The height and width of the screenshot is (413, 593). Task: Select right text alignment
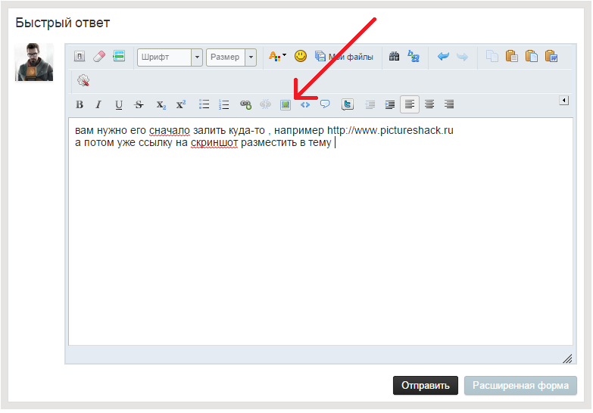[449, 104]
